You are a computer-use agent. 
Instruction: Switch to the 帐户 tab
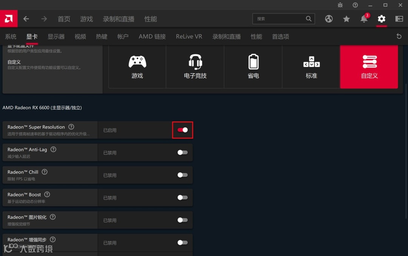coord(123,37)
